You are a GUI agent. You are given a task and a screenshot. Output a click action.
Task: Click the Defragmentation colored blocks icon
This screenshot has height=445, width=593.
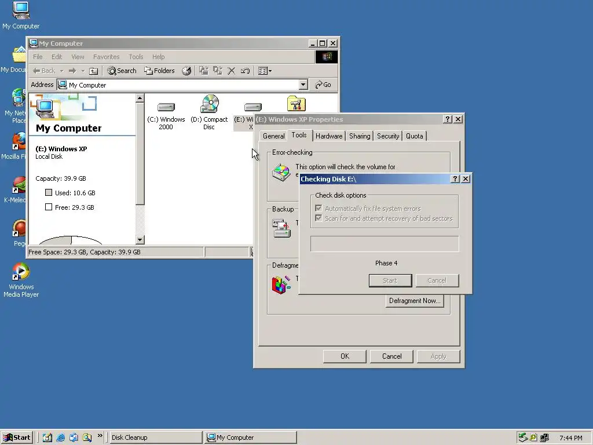[281, 285]
